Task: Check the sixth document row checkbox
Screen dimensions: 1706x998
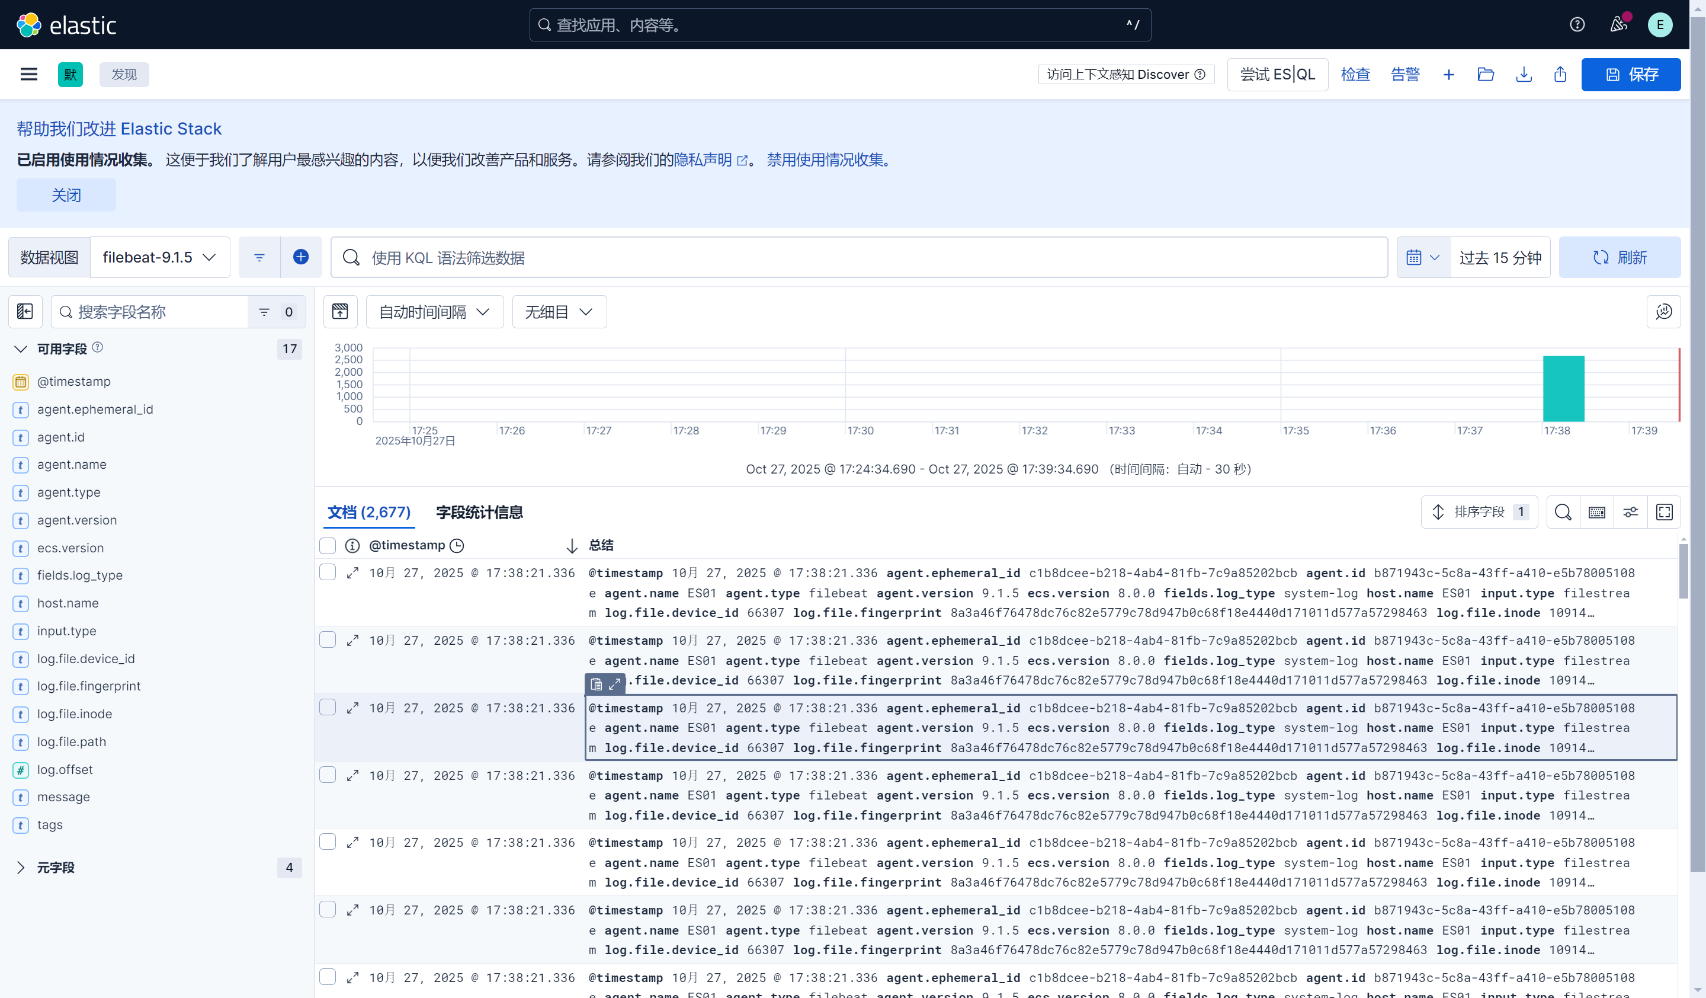Action: 328,909
